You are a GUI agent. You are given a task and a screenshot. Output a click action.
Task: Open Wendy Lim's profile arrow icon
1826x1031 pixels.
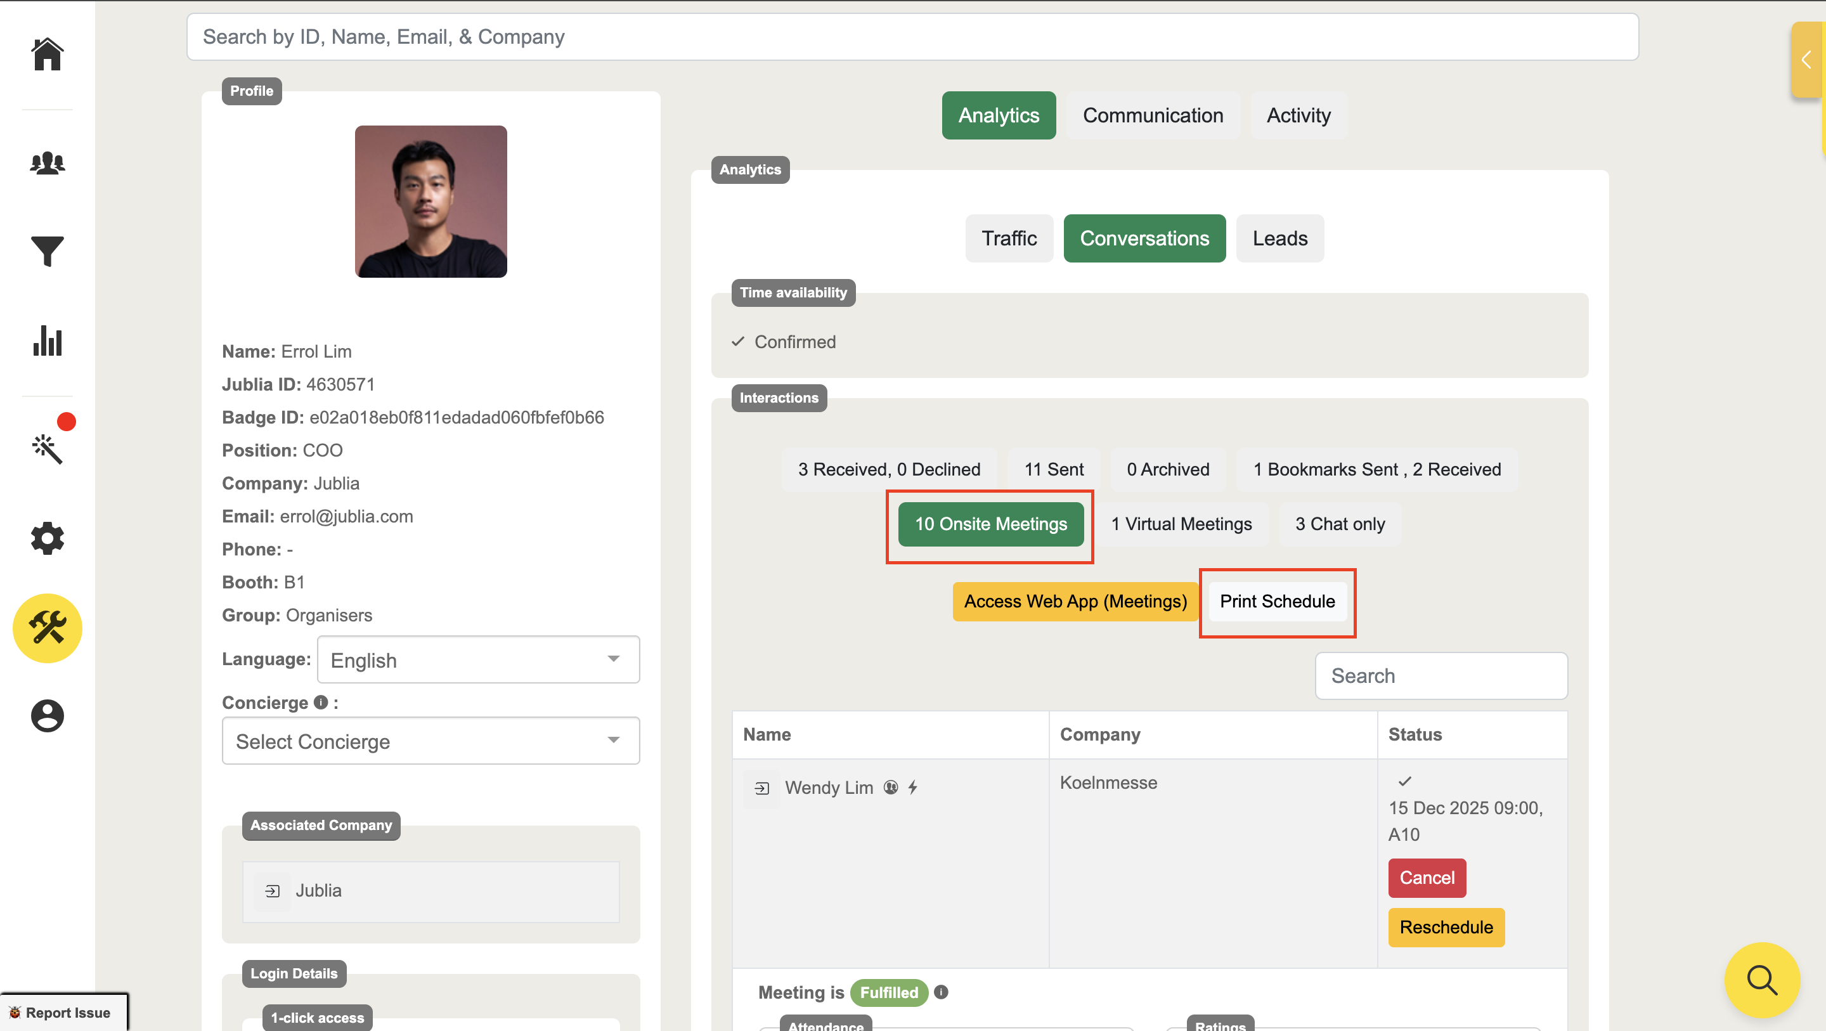click(762, 788)
